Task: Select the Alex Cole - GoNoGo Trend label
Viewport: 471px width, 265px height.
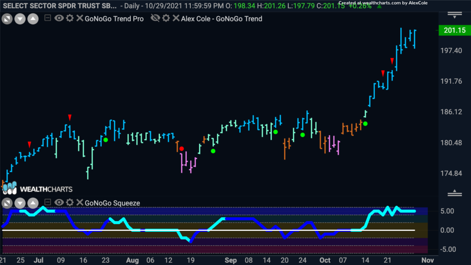Action: [x=222, y=18]
